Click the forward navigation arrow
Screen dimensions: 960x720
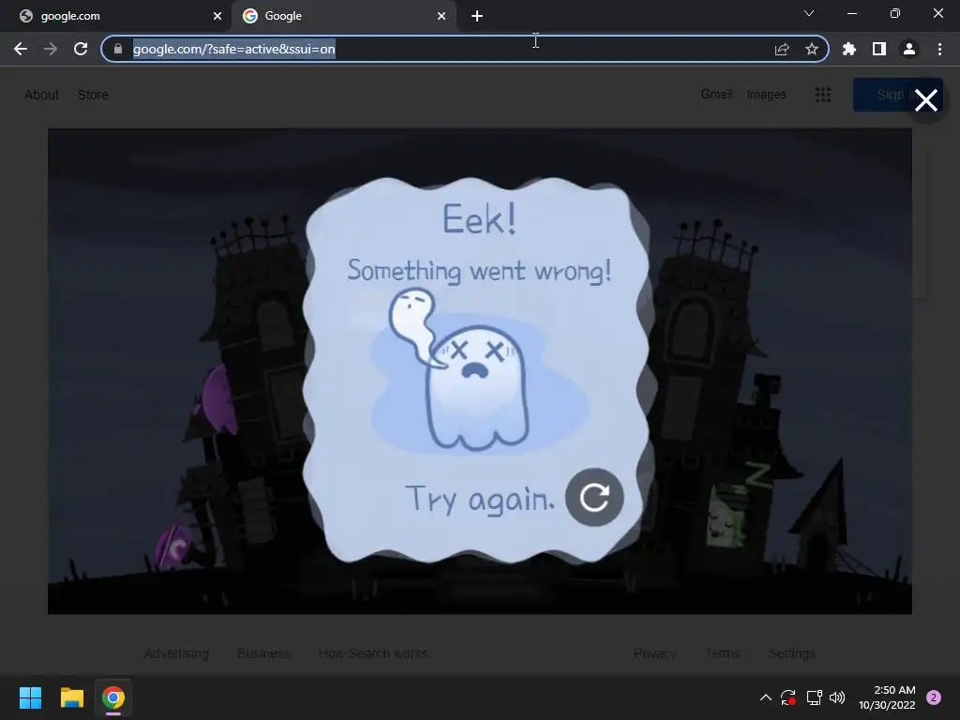[51, 49]
